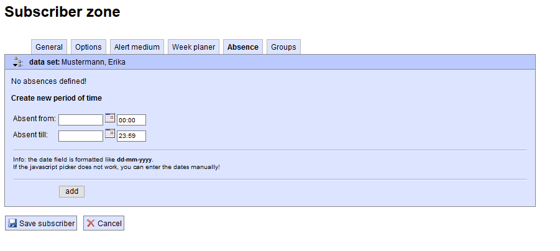Open the Groups tab
Image resolution: width=560 pixels, height=251 pixels.
[x=283, y=47]
